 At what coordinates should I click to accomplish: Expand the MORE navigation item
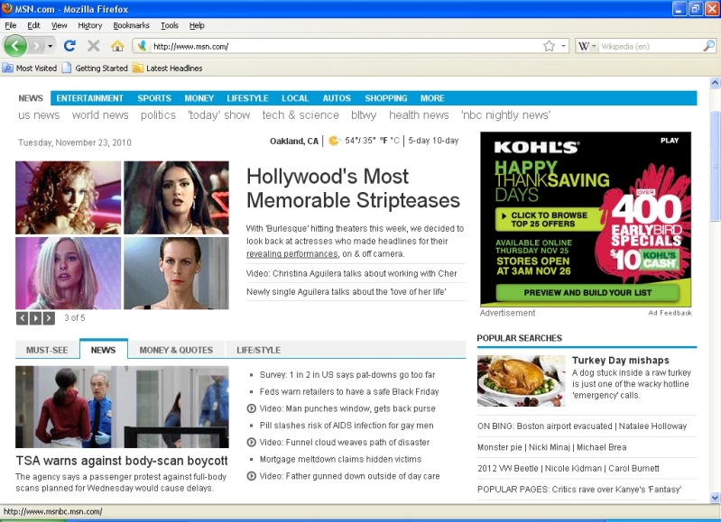432,98
